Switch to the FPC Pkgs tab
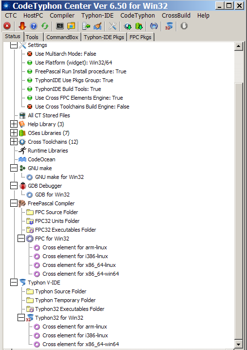 click(x=140, y=37)
